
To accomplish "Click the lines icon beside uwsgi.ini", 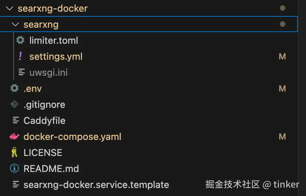I will click(22, 72).
